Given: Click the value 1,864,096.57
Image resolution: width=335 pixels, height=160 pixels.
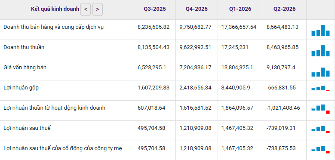Looking at the screenshot, I should pyautogui.click(x=237, y=108).
